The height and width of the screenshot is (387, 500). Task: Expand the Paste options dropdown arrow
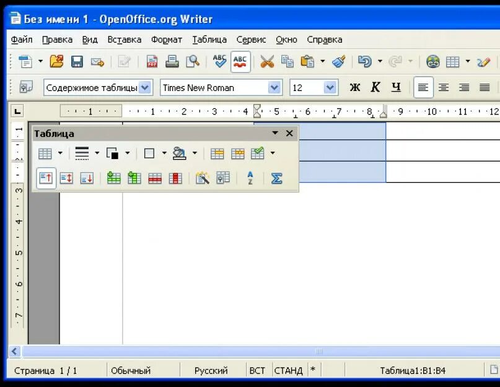322,61
